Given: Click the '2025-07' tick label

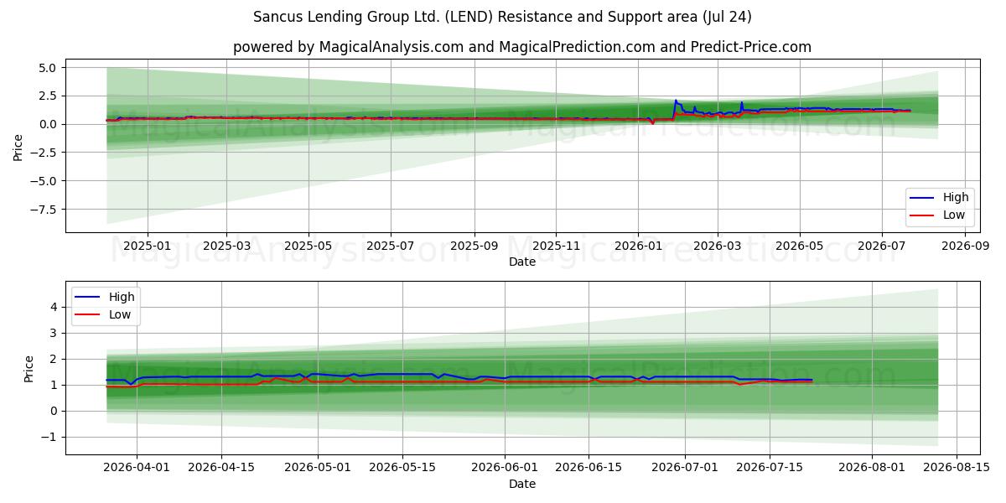Looking at the screenshot, I should coord(392,246).
